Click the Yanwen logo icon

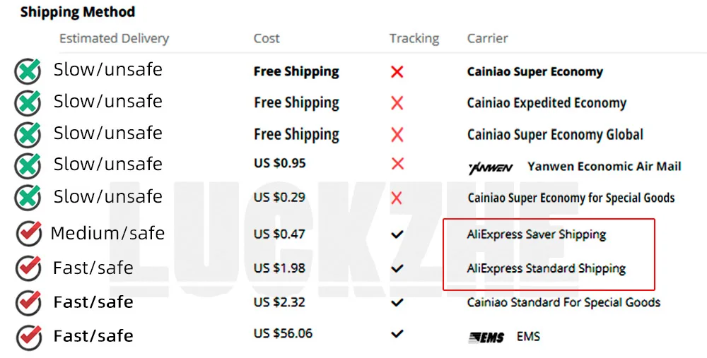click(x=491, y=168)
